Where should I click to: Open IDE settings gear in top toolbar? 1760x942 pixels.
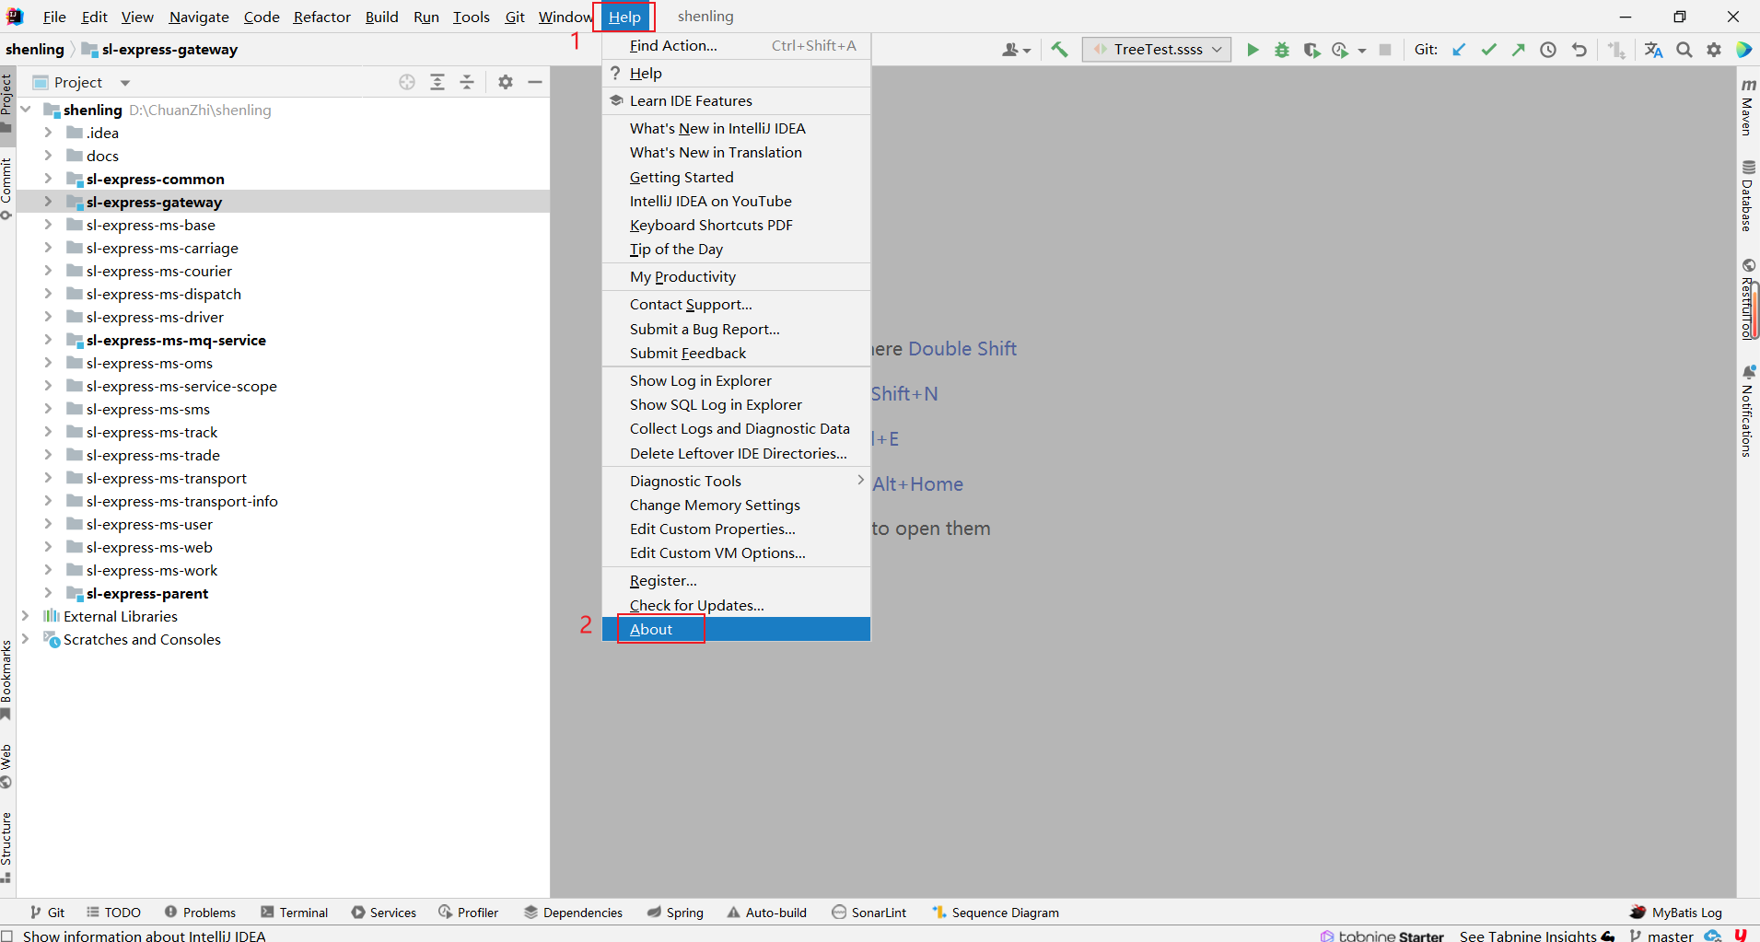click(1714, 50)
